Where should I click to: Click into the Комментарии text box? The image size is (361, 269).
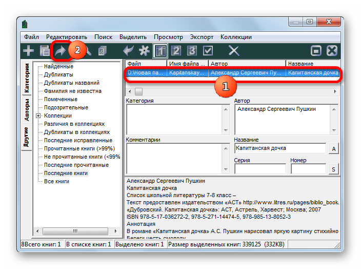click(174, 159)
